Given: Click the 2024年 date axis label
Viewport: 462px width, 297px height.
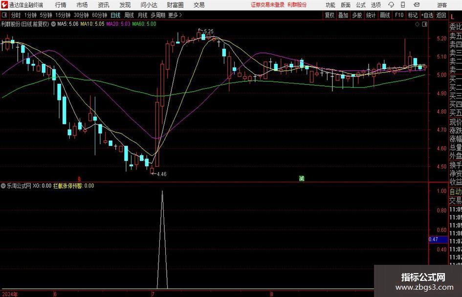Looking at the screenshot, I should tap(10, 294).
